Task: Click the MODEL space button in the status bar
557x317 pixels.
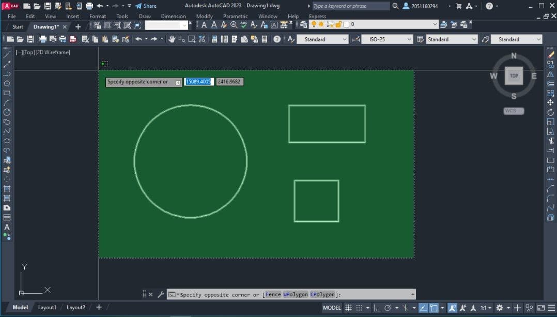Action: pyautogui.click(x=332, y=308)
